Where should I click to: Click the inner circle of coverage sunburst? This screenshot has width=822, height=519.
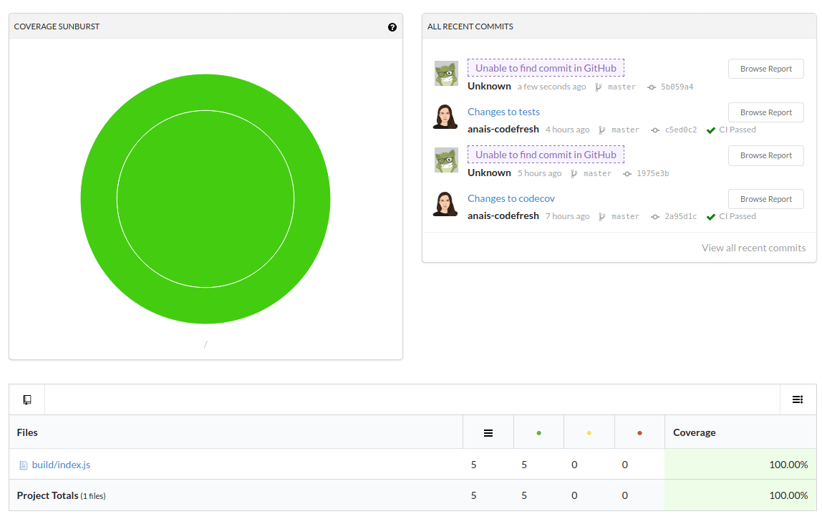tap(205, 199)
